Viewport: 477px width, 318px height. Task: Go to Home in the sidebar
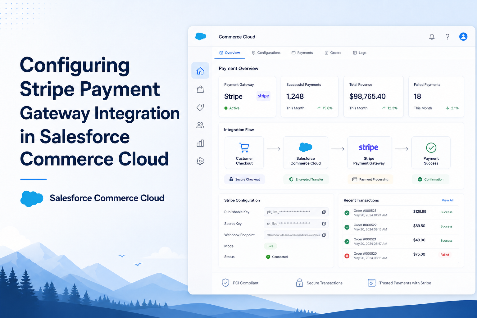200,71
